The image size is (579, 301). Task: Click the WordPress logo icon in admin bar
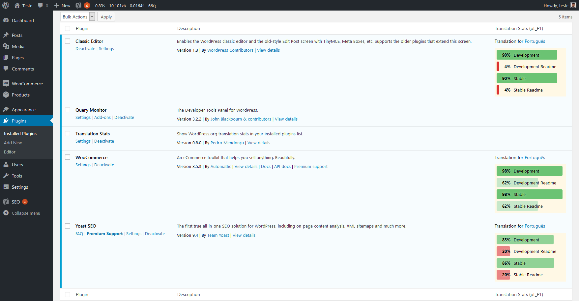pyautogui.click(x=6, y=5)
